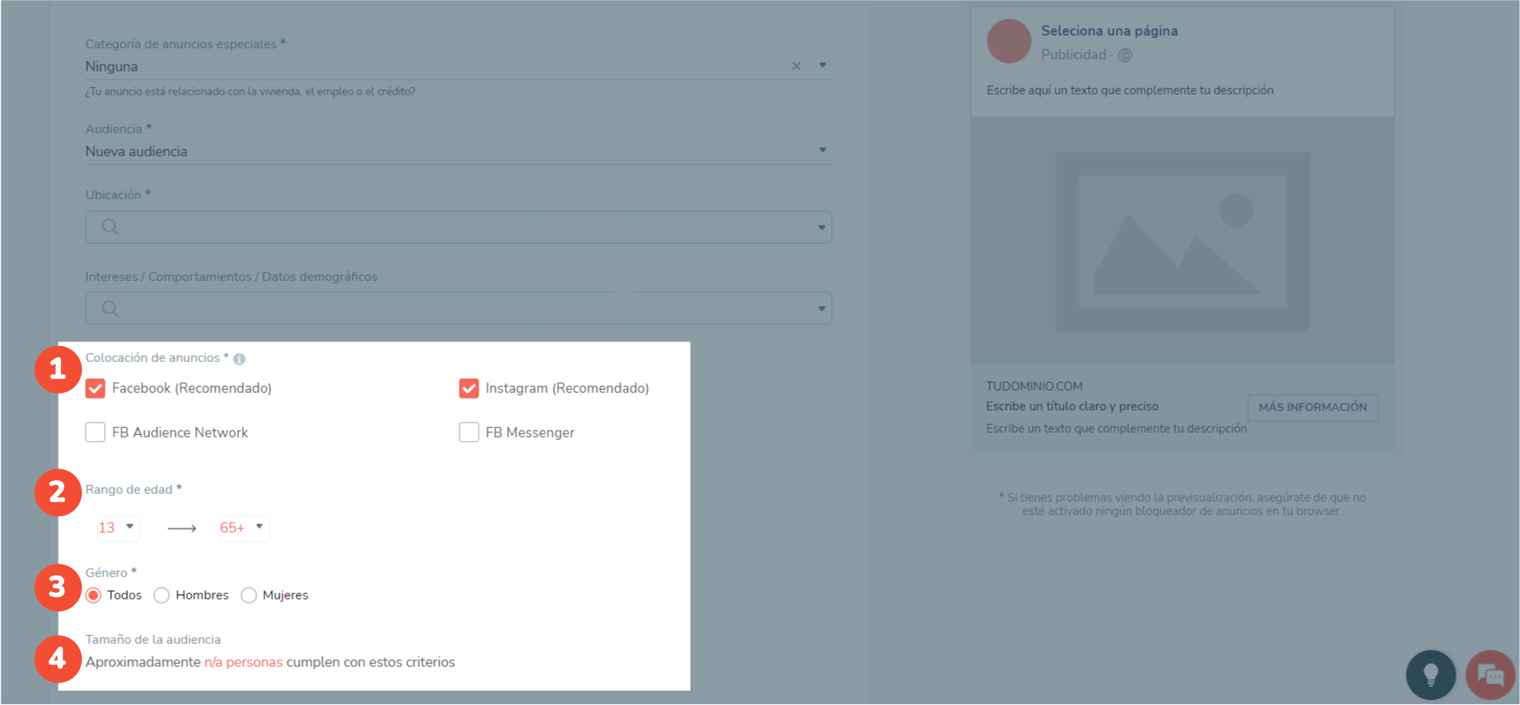Expand the Audiencia dropdown arrow
The width and height of the screenshot is (1520, 705).
click(x=822, y=150)
